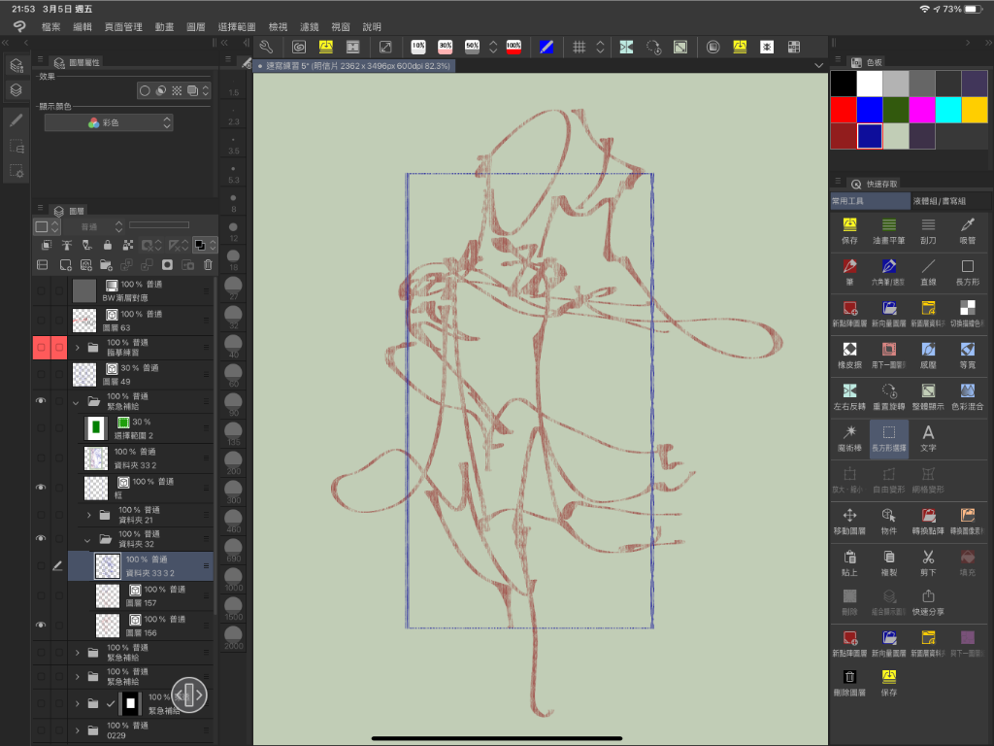Viewport: 994px width, 746px height.
Task: Select the 長方形選擇 rectangular selection tool
Action: [889, 438]
